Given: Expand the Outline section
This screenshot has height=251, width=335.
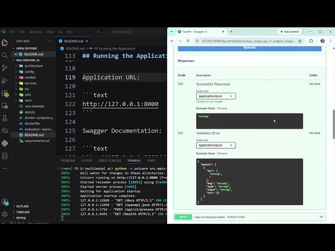Looking at the screenshot, I should coord(23,206).
